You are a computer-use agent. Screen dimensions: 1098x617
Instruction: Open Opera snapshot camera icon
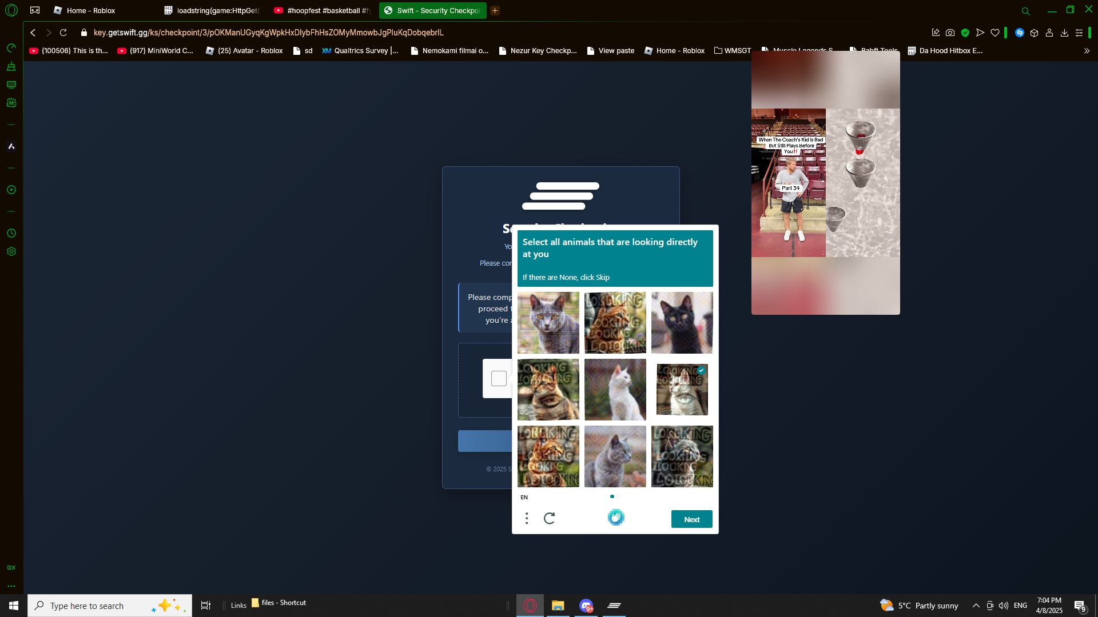point(950,33)
